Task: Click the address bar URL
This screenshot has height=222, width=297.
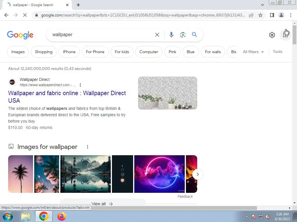Action: [x=143, y=15]
